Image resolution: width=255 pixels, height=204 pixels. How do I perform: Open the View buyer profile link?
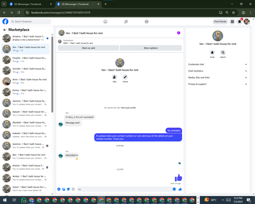pyautogui.click(x=128, y=108)
